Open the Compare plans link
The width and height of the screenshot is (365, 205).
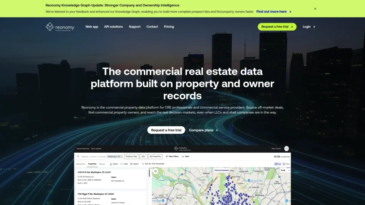(x=203, y=130)
